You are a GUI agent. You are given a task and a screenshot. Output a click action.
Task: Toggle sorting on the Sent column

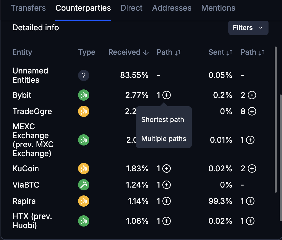click(220, 52)
